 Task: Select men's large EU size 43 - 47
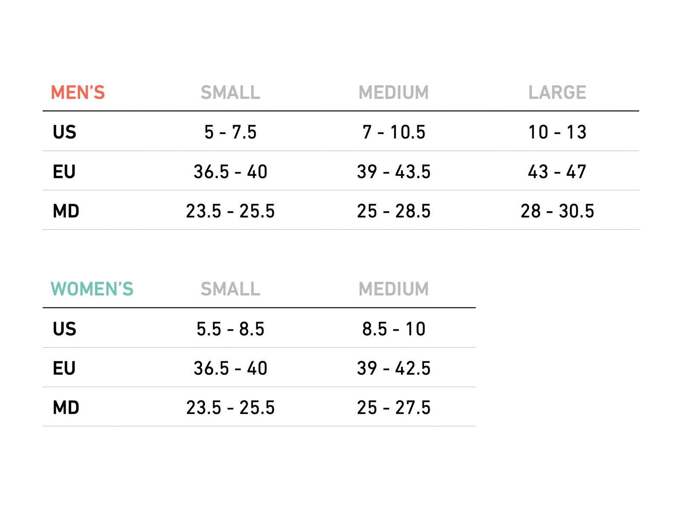[x=557, y=172]
